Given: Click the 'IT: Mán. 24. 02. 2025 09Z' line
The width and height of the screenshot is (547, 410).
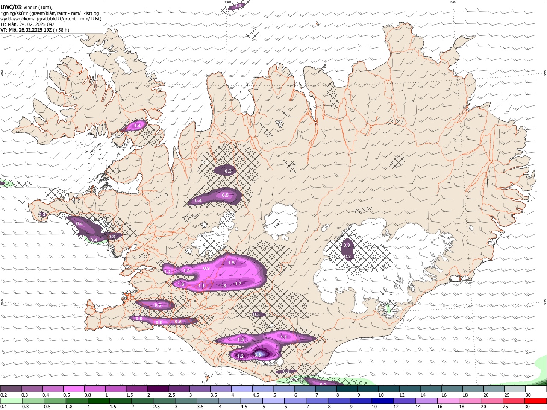Looking at the screenshot, I should (x=28, y=24).
